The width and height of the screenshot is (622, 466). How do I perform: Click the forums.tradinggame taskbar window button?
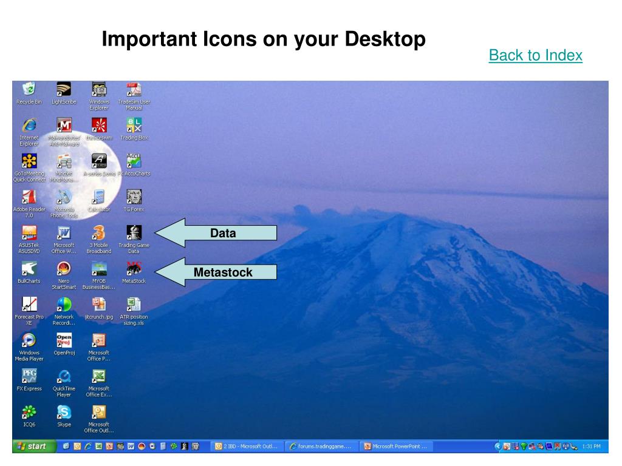click(x=322, y=446)
